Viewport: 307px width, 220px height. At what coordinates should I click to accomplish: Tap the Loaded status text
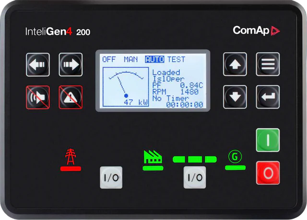(166, 72)
